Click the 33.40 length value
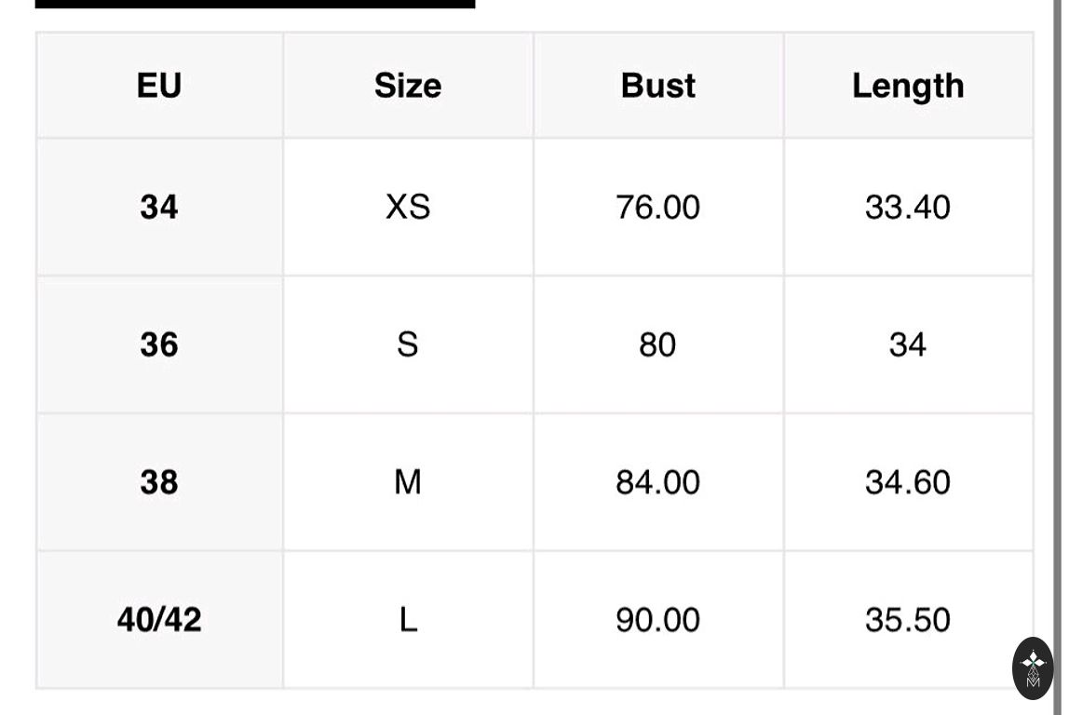Screen dimensions: 1069x715 pyautogui.click(x=908, y=207)
